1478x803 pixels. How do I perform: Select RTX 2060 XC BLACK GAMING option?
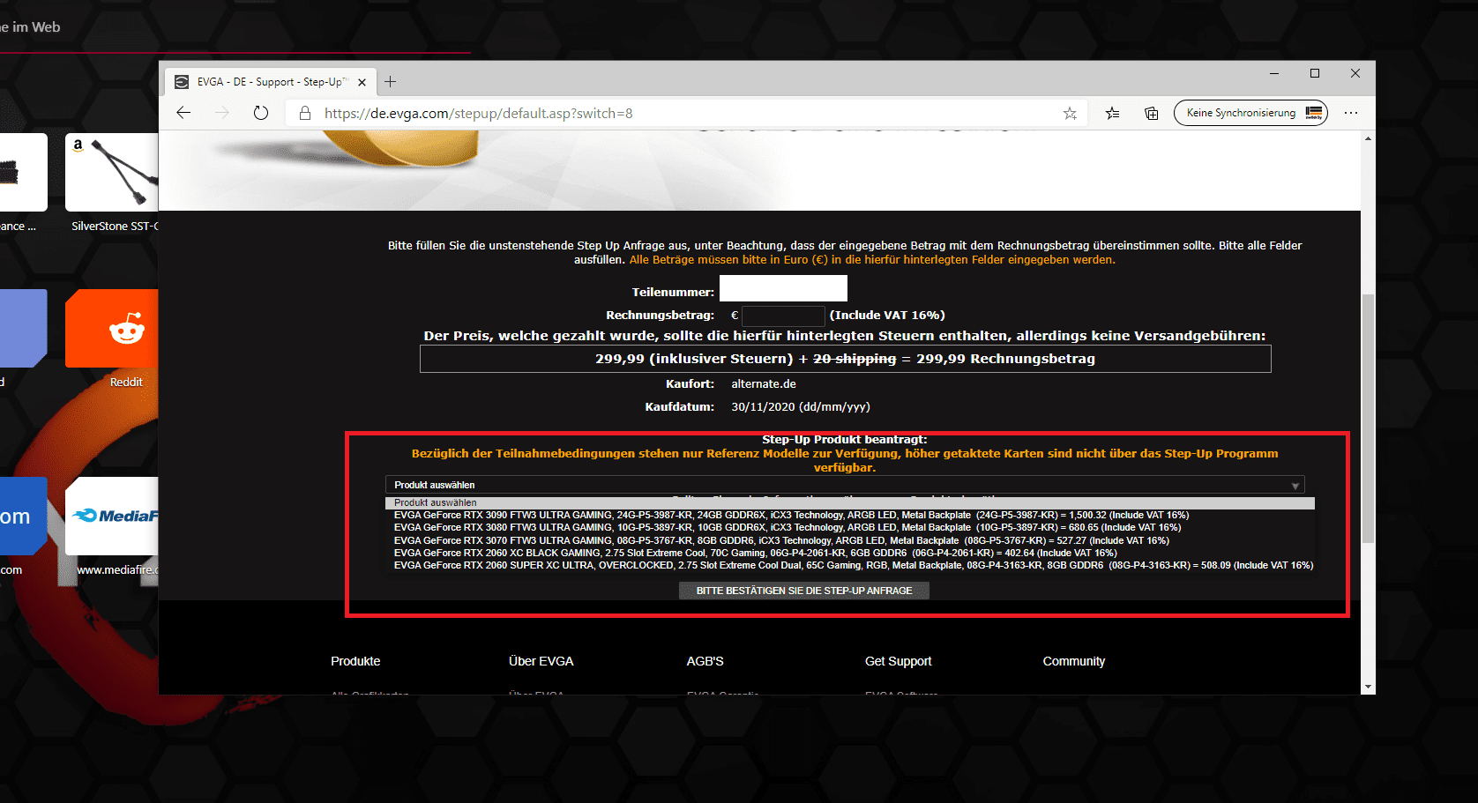click(x=850, y=553)
